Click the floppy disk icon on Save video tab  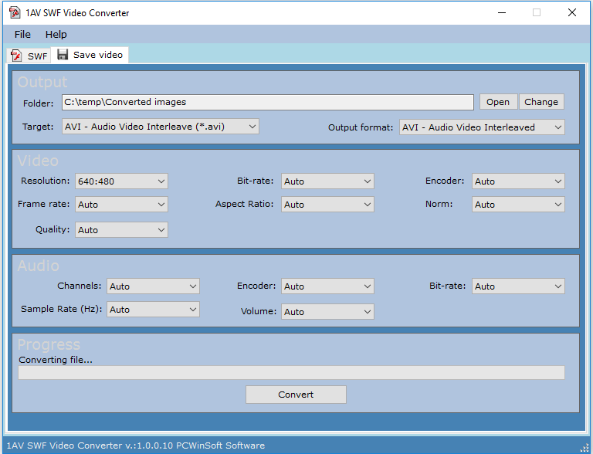63,55
